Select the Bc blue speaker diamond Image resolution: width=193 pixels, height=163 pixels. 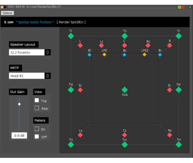point(124,55)
